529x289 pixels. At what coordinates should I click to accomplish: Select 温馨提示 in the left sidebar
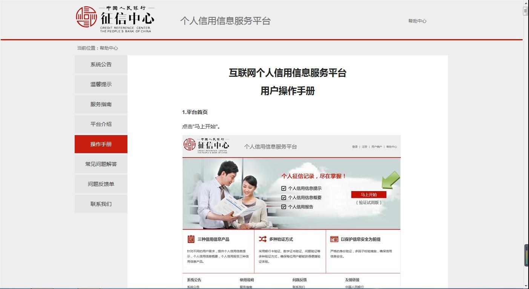tap(101, 84)
